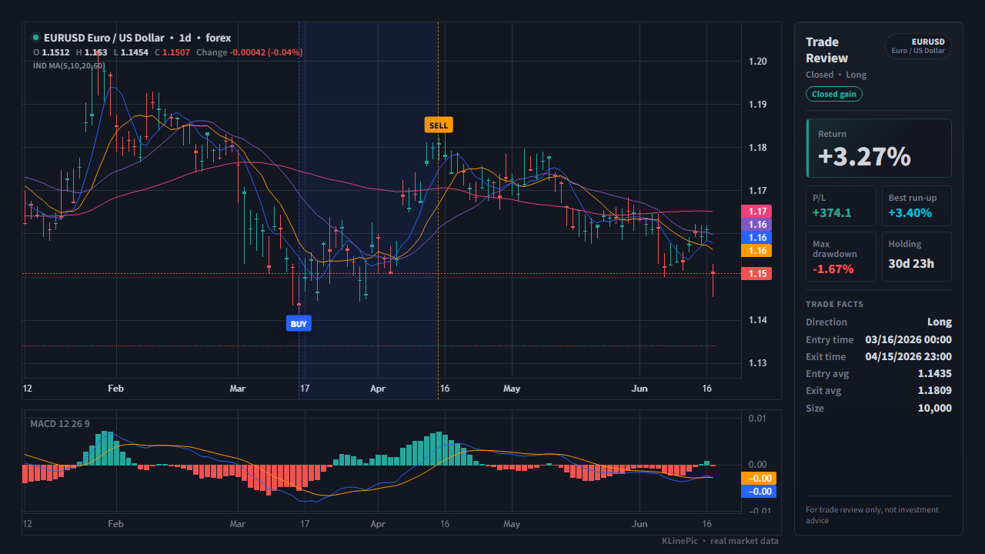Viewport: 985px width, 554px height.
Task: Click the open price O 1.1512
Action: [x=52, y=52]
